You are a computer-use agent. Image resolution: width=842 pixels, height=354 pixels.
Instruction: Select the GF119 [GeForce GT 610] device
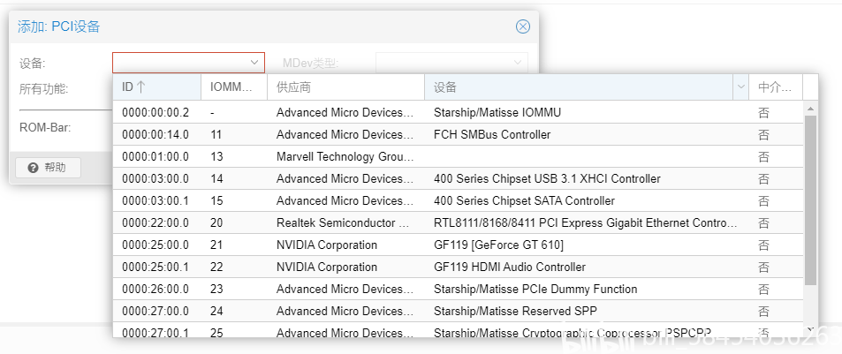click(498, 245)
